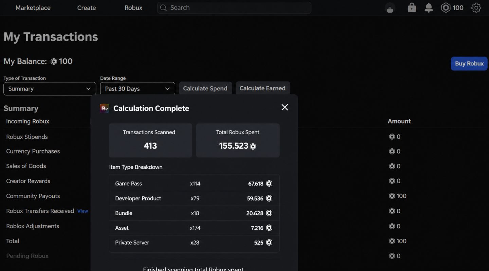This screenshot has width=489, height=271.
Task: Click the Private Server label
Action: click(x=132, y=243)
